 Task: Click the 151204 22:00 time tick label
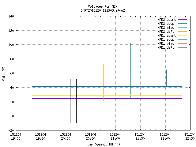pos(165,137)
